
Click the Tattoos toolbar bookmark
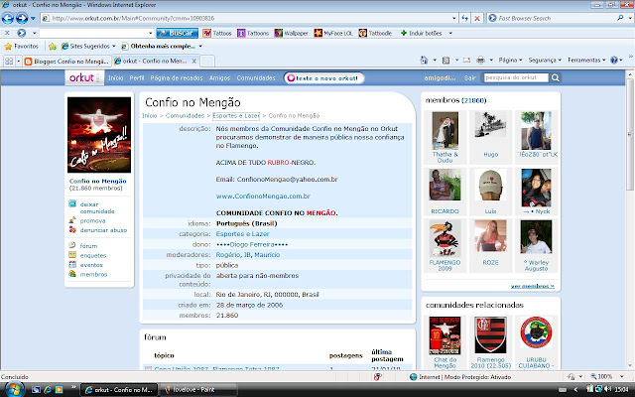[x=217, y=33]
